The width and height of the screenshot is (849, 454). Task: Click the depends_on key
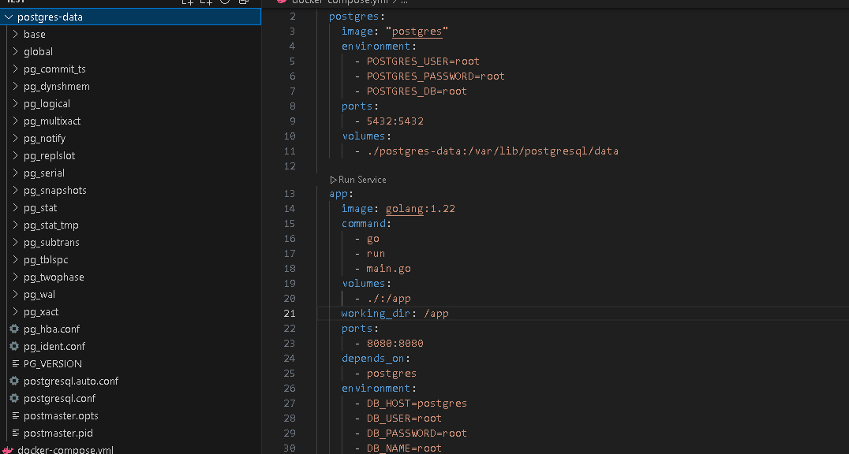(x=373, y=358)
